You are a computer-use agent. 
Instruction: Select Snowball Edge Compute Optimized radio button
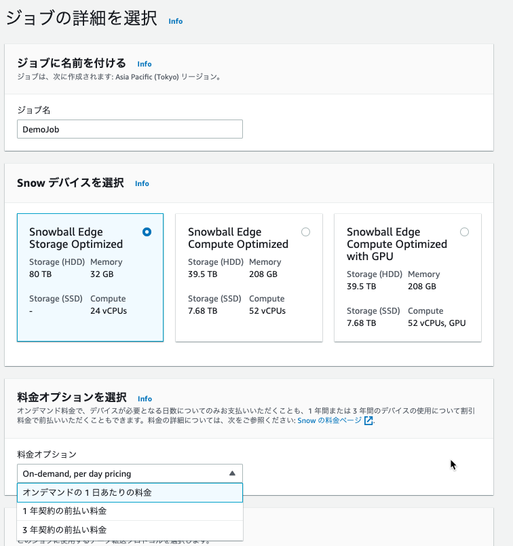click(305, 232)
